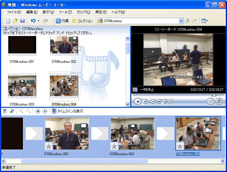Toggle the コレクション (Collections) pane button

(x=82, y=21)
